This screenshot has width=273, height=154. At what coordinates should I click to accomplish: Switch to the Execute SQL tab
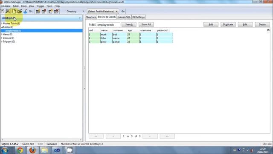point(124,17)
